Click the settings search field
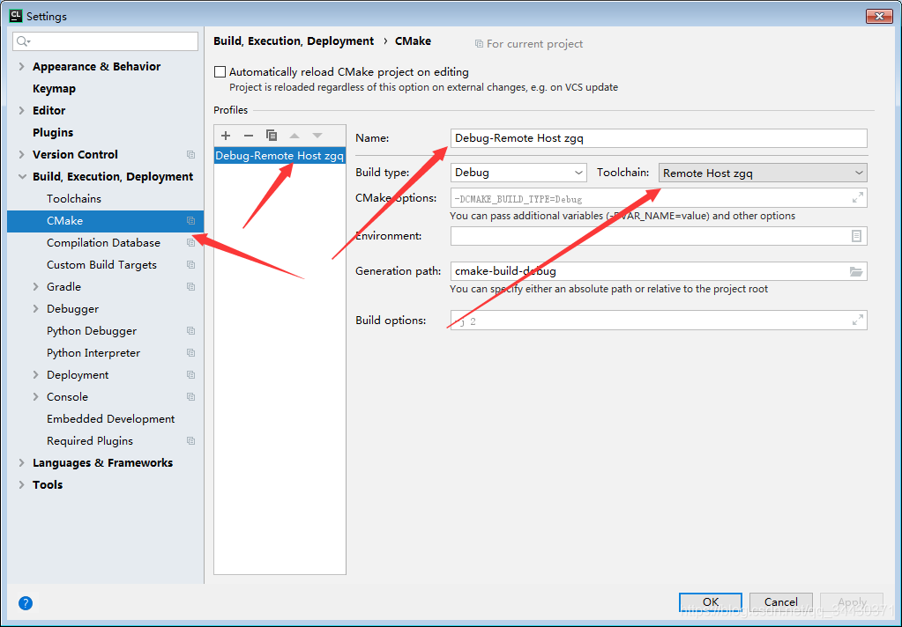The height and width of the screenshot is (627, 902). [105, 41]
